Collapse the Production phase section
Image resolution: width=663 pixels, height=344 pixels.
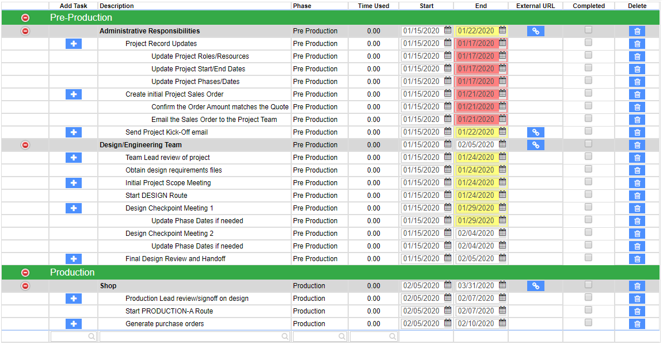click(x=25, y=273)
